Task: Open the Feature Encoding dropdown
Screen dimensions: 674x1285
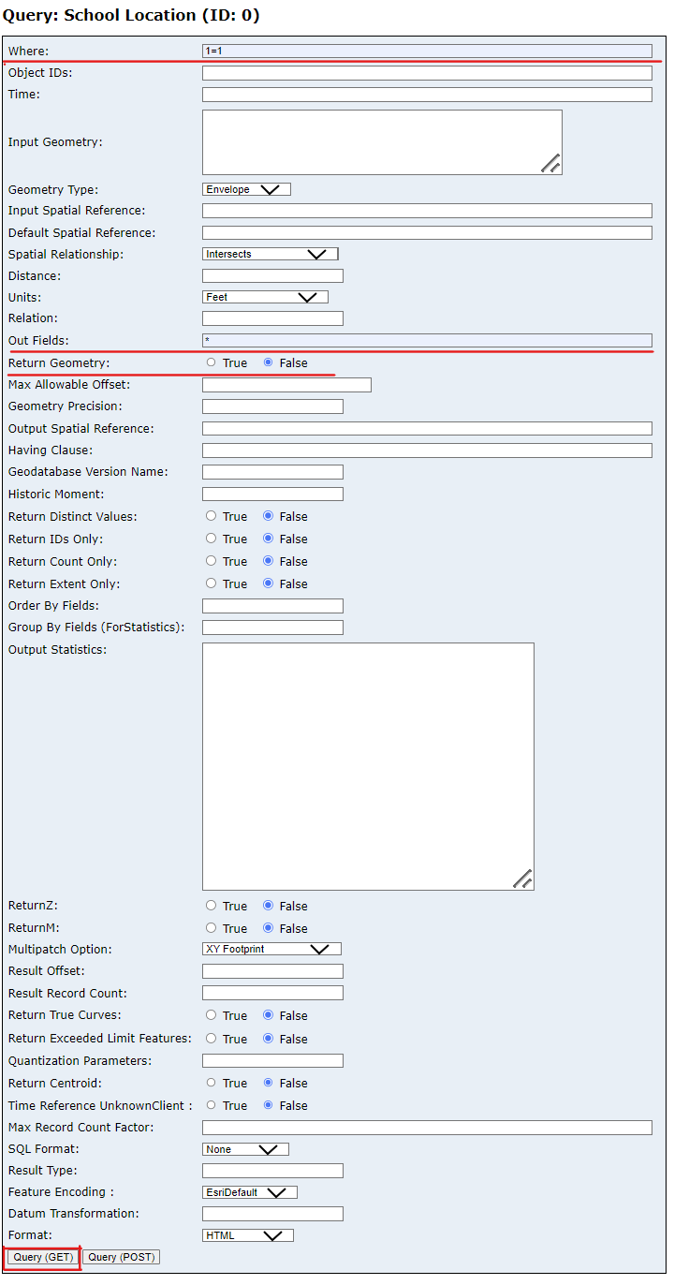Action: (250, 1192)
